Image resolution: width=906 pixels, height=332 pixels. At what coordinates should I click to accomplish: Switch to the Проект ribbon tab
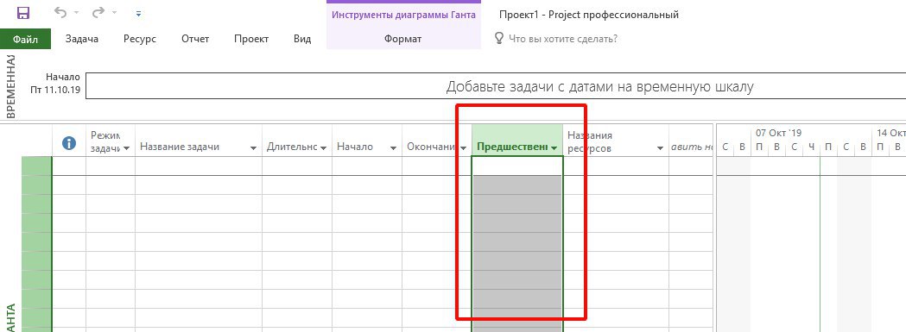(x=251, y=40)
